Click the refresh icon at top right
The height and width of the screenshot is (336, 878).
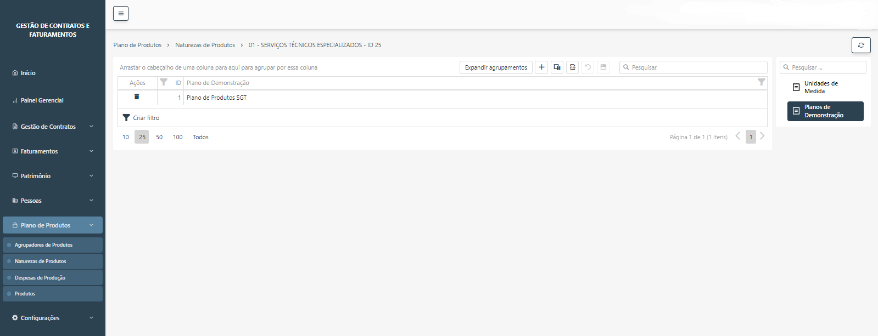pos(860,45)
